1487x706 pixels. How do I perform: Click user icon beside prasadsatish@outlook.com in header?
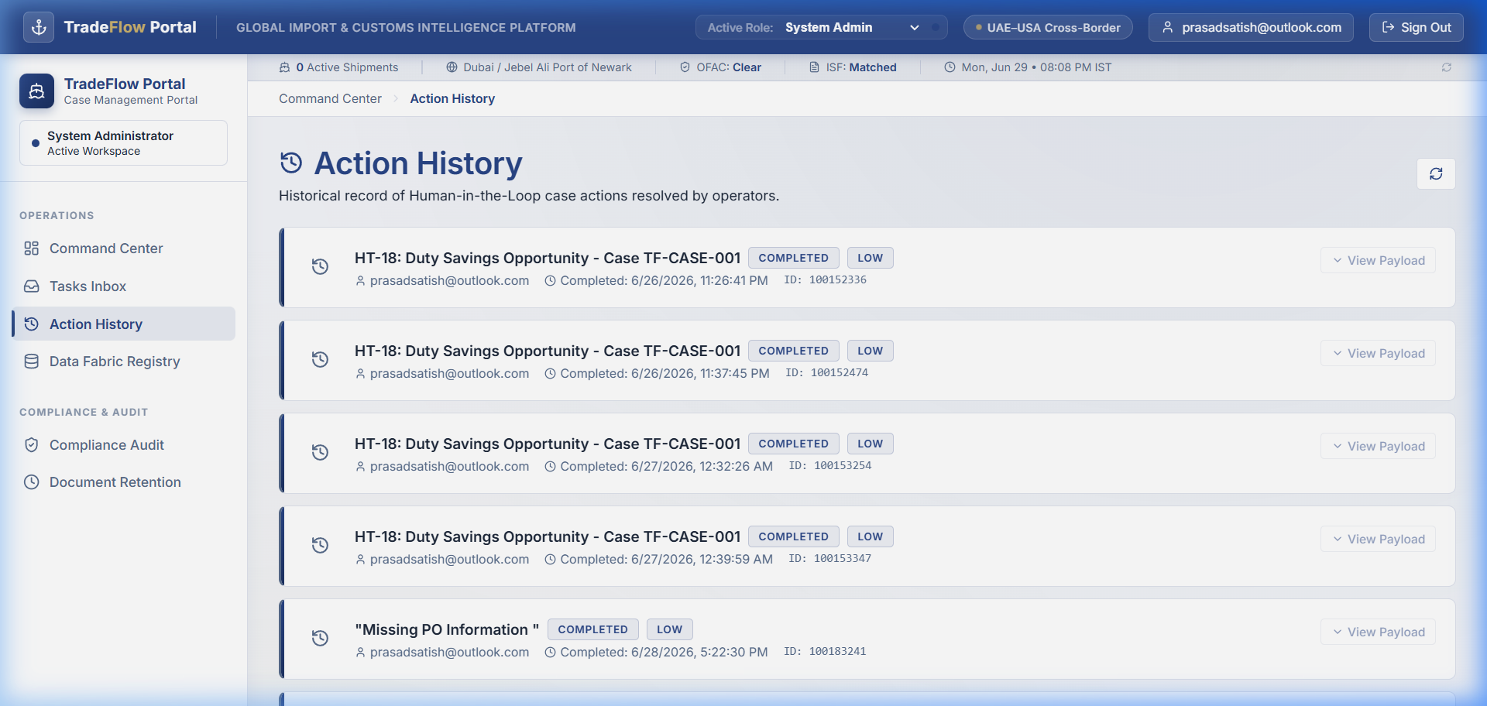tap(1167, 27)
